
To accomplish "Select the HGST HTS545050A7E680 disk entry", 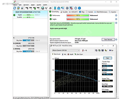I will point(30,15).
